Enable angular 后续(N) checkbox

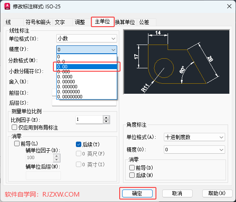[x=141, y=175]
